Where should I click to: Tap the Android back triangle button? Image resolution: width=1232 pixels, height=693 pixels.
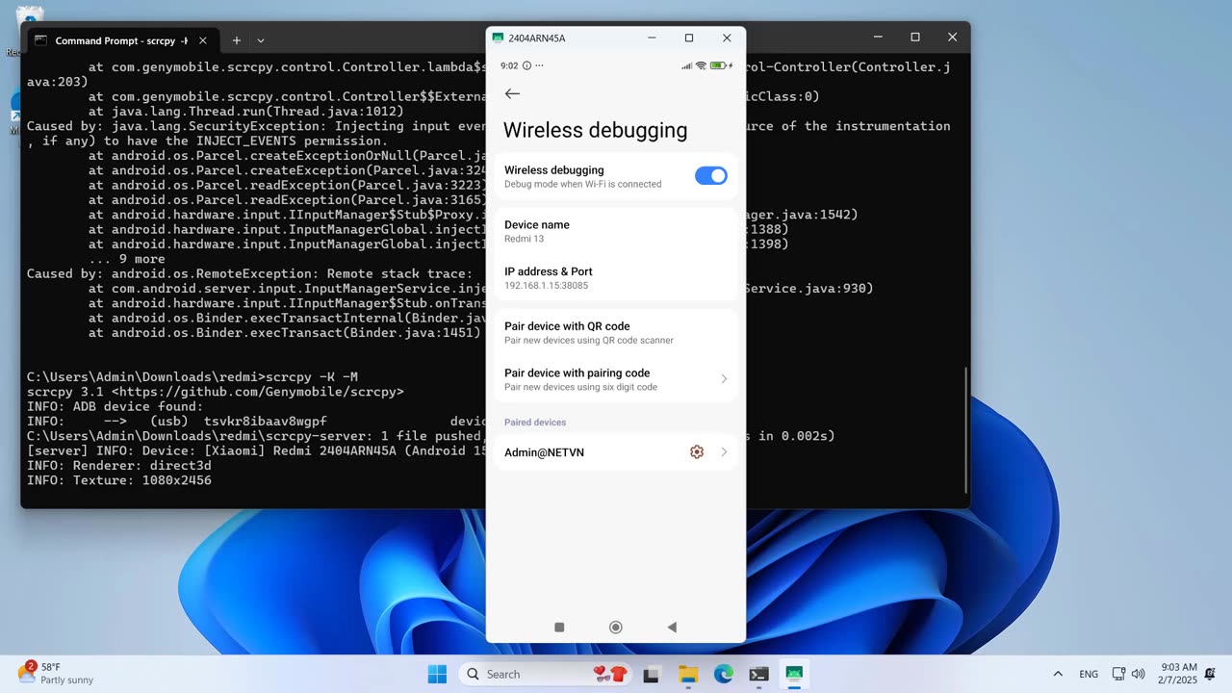coord(672,628)
